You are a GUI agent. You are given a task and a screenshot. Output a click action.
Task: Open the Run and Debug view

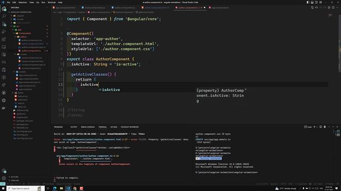point(4,32)
